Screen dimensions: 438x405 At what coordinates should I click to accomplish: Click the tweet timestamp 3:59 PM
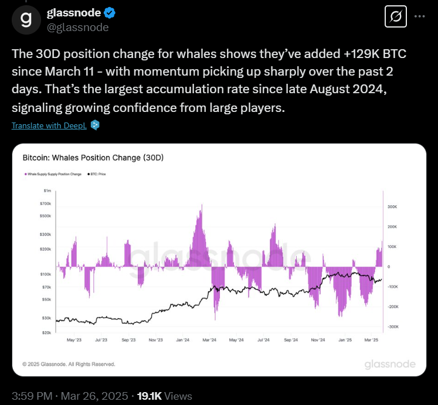[32, 396]
